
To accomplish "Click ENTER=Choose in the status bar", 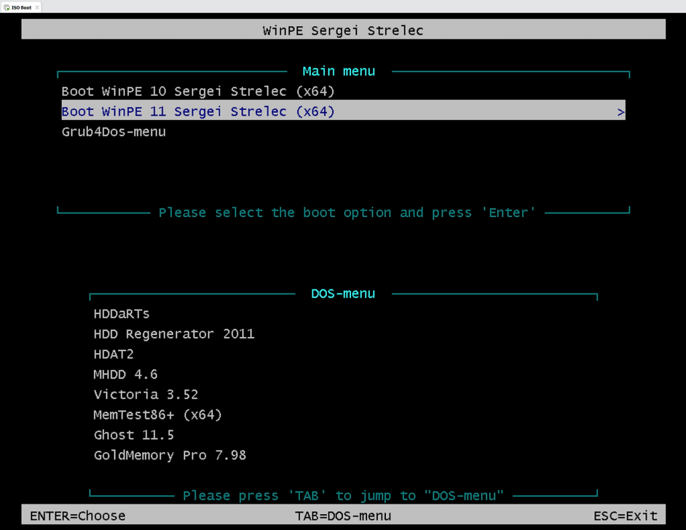I will pyautogui.click(x=78, y=516).
